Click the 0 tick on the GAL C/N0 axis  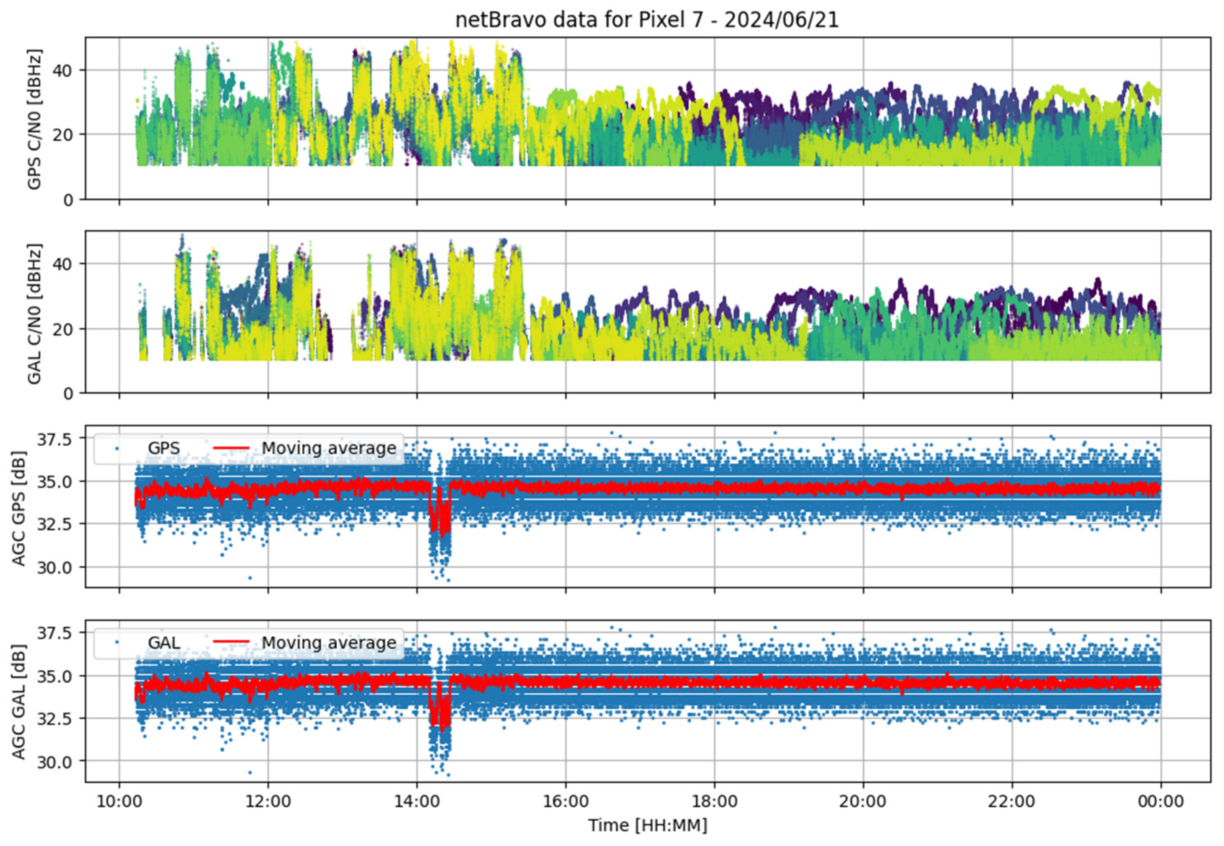69,394
